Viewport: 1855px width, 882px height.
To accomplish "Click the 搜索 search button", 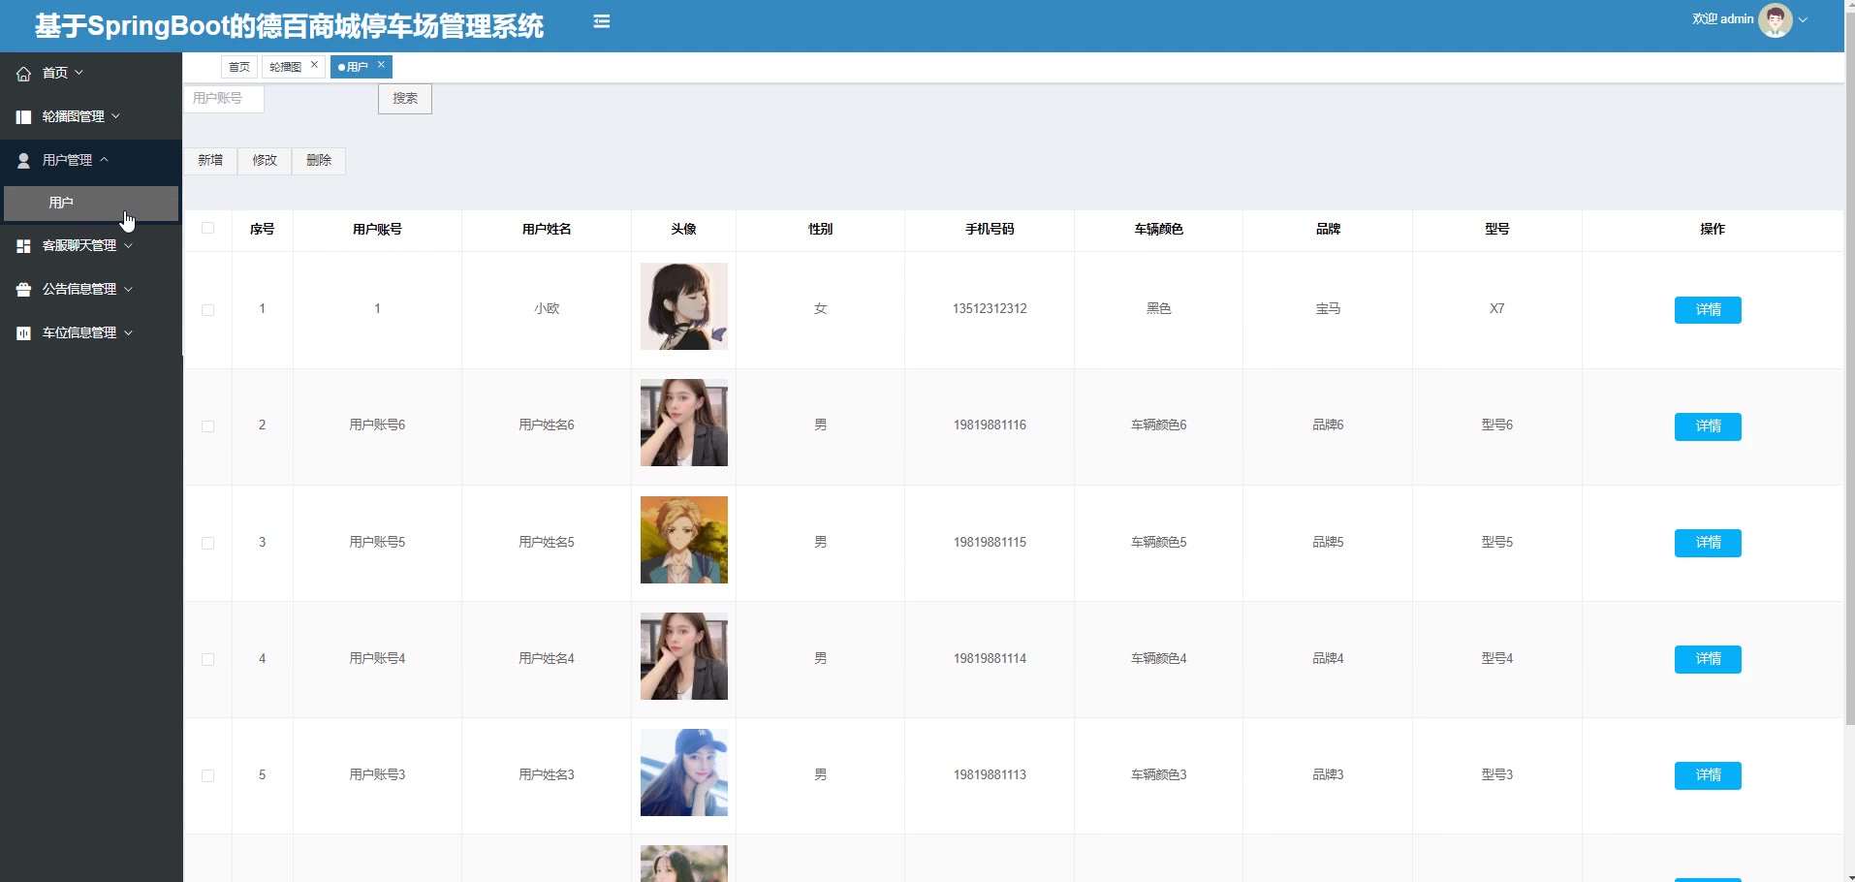I will (x=405, y=98).
